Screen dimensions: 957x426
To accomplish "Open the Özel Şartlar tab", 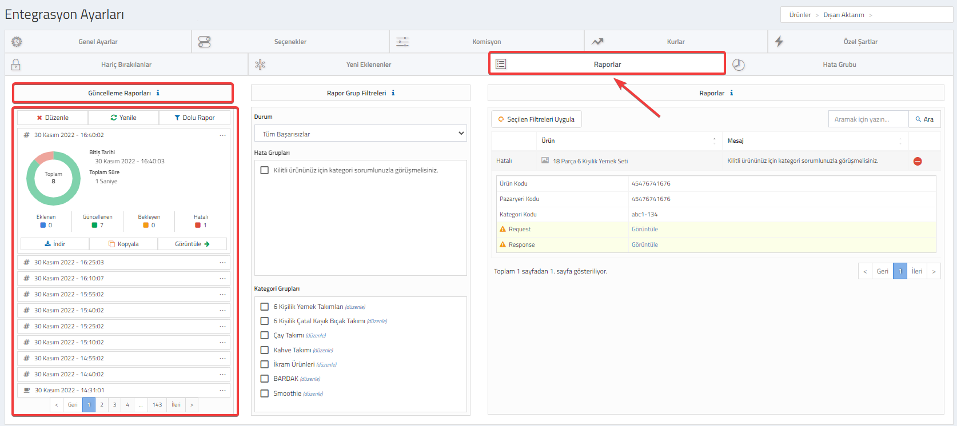I will [x=860, y=42].
